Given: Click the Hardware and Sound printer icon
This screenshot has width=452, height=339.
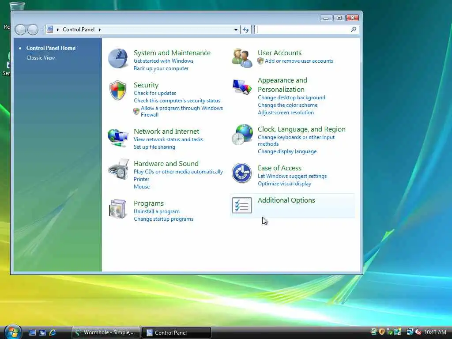Looking at the screenshot, I should tap(118, 169).
